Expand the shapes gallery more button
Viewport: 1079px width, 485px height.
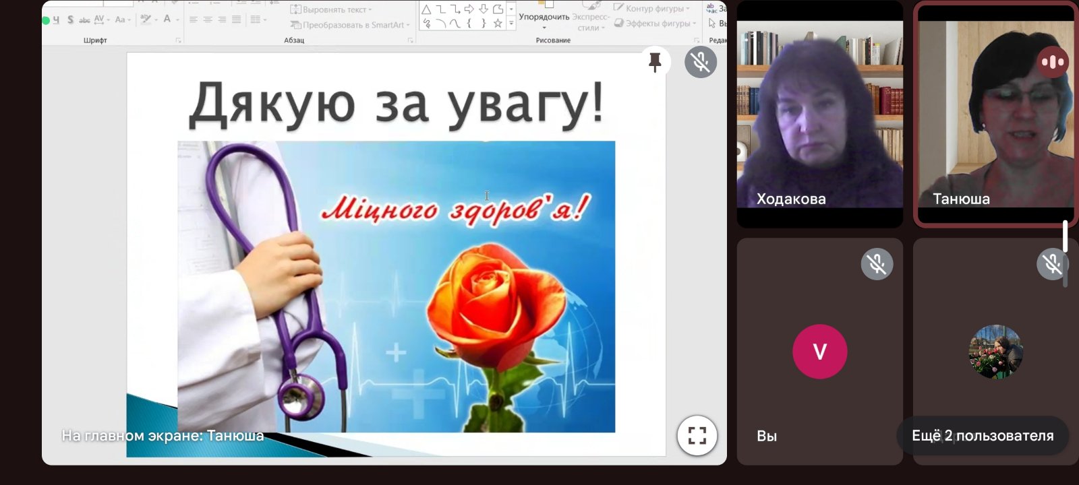[x=511, y=24]
